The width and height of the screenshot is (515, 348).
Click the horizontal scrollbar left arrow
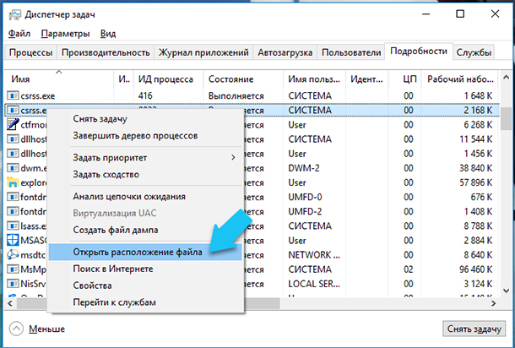pos(10,303)
